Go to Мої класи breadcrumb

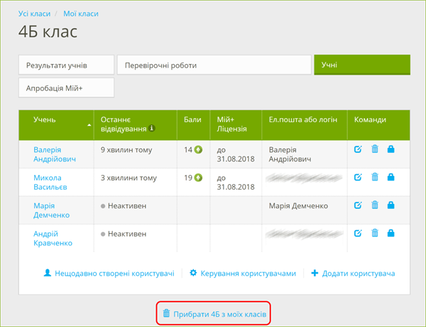pyautogui.click(x=81, y=14)
